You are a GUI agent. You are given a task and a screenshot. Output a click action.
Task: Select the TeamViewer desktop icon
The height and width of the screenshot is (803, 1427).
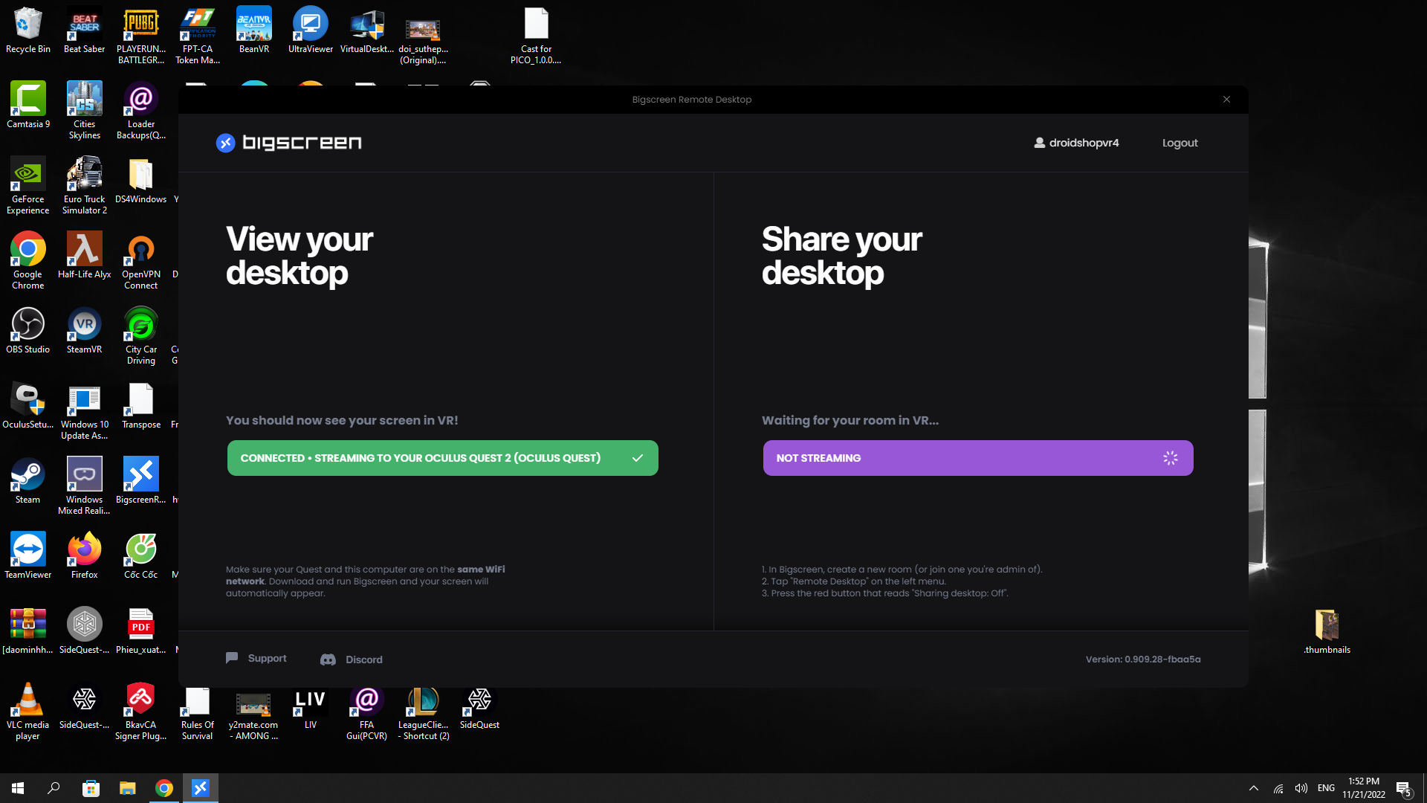click(x=28, y=556)
